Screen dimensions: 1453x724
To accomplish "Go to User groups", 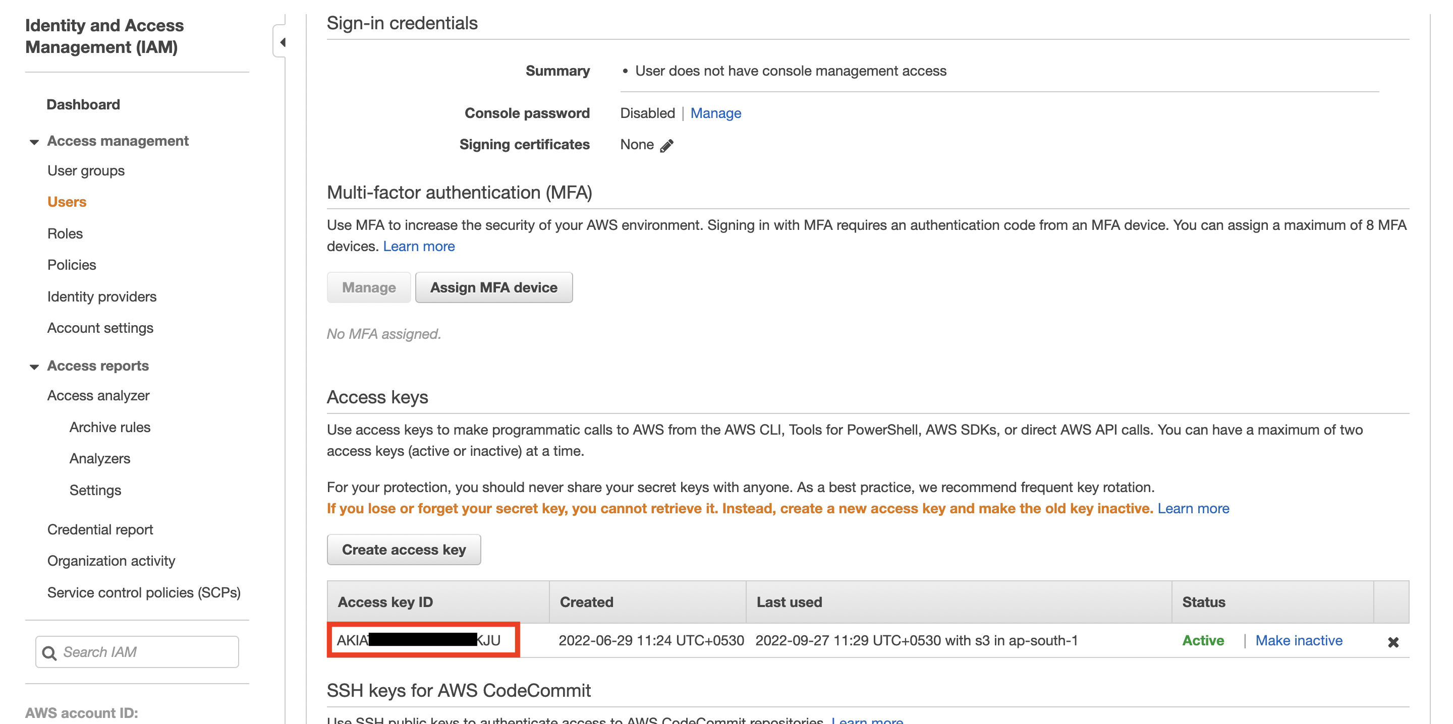I will (86, 170).
